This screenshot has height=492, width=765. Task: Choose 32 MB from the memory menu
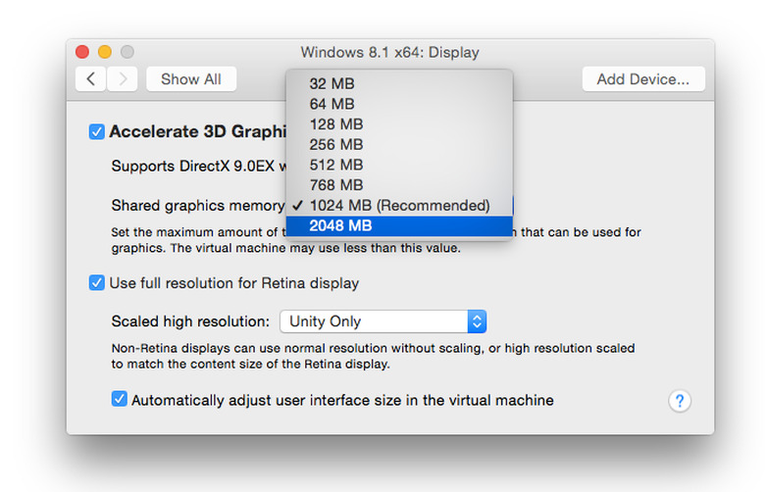pyautogui.click(x=399, y=84)
